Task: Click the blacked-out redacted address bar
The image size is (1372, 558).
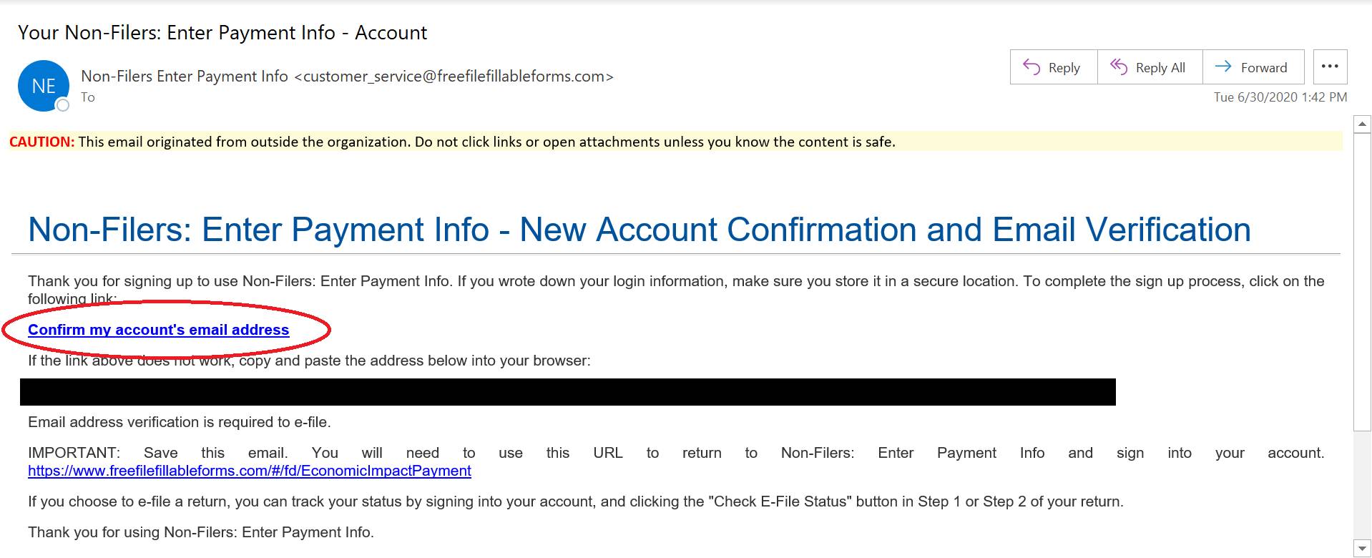Action: pyautogui.click(x=567, y=392)
